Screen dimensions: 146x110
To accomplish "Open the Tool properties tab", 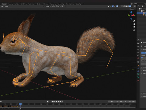I will point(138,43).
